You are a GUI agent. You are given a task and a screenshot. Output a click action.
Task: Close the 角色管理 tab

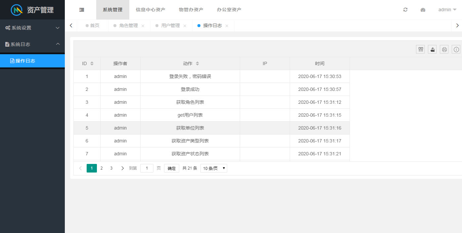click(143, 26)
